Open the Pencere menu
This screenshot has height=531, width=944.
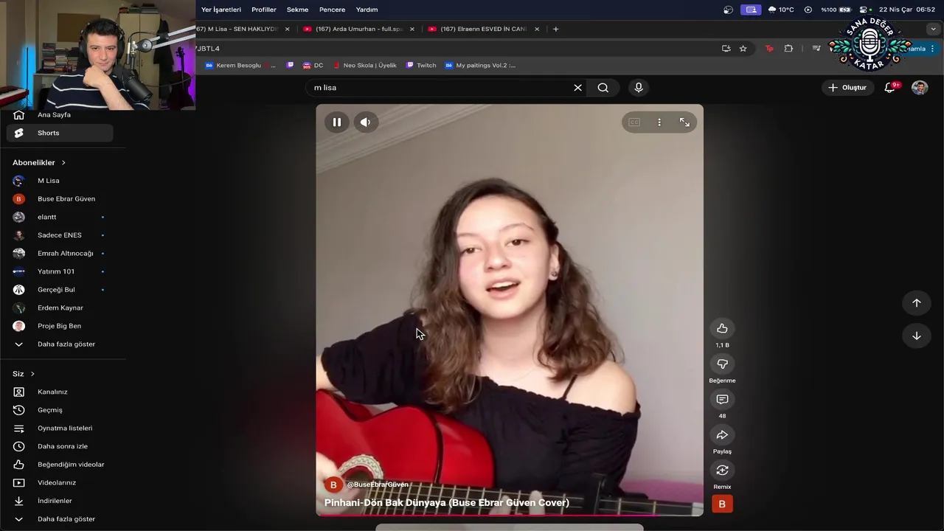pyautogui.click(x=332, y=10)
